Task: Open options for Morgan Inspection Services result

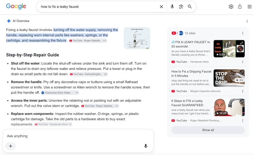Action: [x=243, y=91]
